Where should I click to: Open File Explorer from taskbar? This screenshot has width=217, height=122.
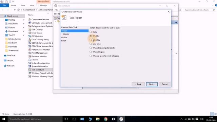pyautogui.click(x=98, y=119)
